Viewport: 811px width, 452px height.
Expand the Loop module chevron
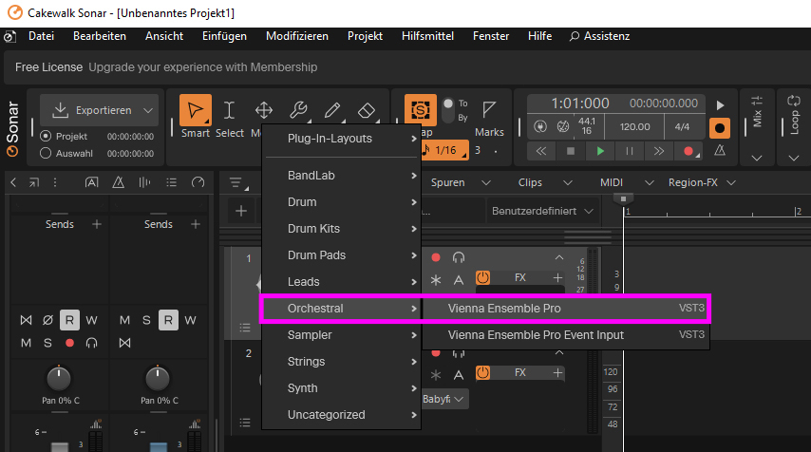coord(794,158)
